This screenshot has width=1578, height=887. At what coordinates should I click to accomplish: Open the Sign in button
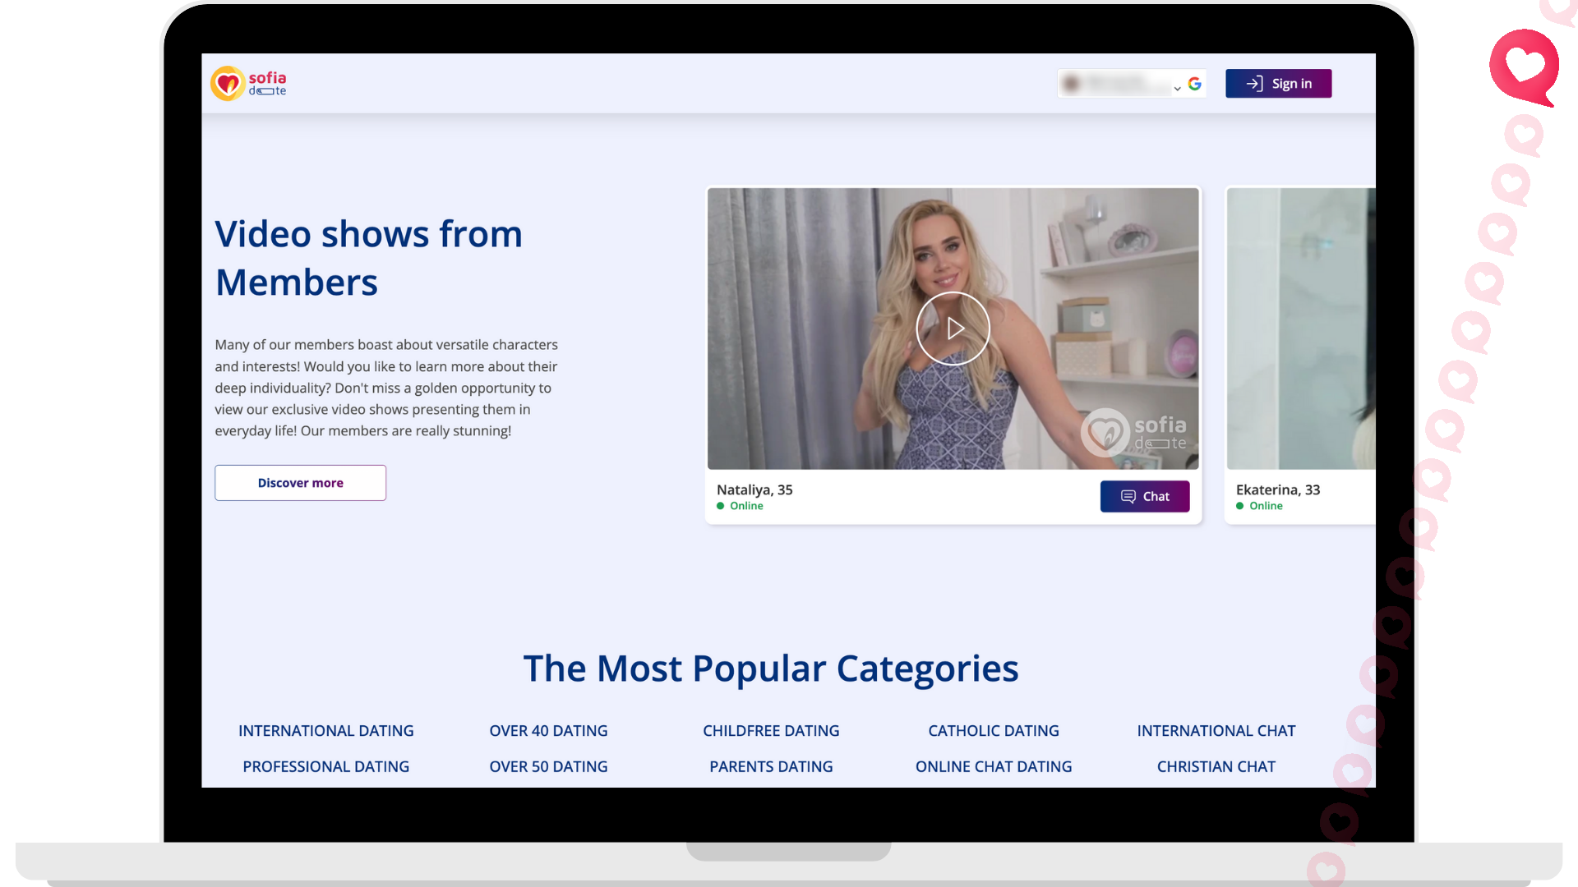(x=1279, y=83)
